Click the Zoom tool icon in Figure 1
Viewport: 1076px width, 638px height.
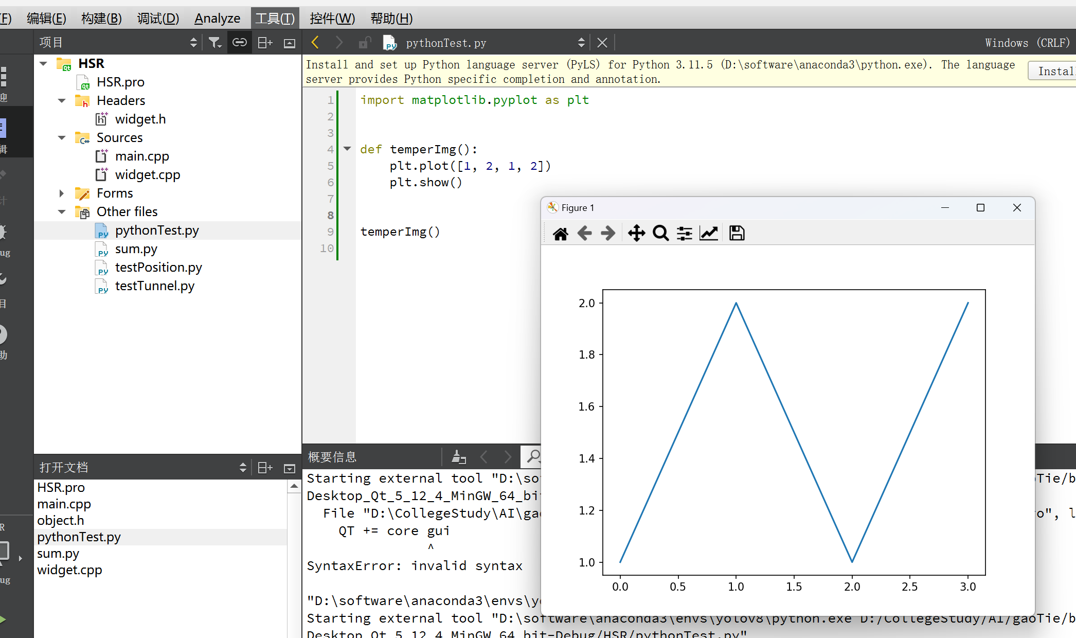click(x=660, y=233)
